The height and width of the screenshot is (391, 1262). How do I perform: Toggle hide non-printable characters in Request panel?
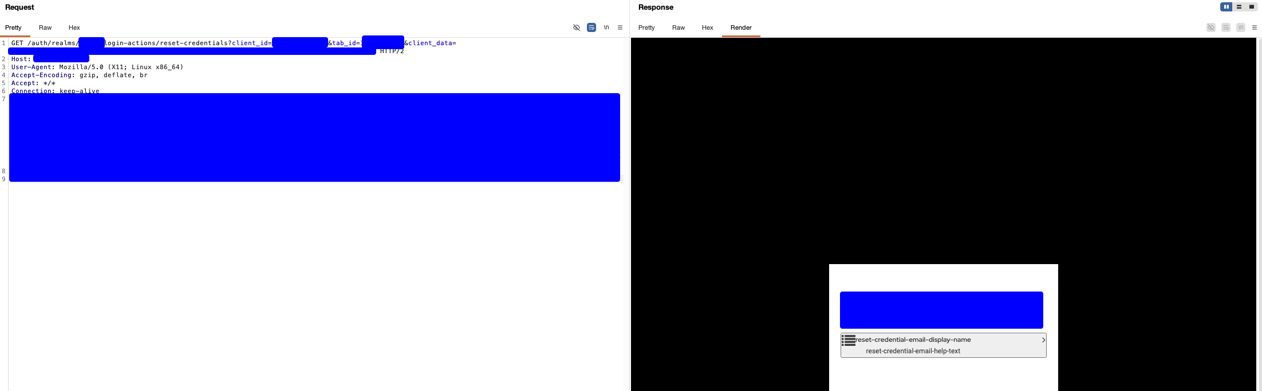click(577, 27)
